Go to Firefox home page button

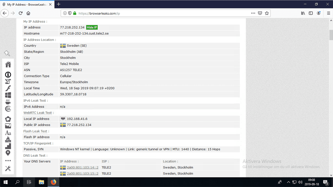[28, 13]
